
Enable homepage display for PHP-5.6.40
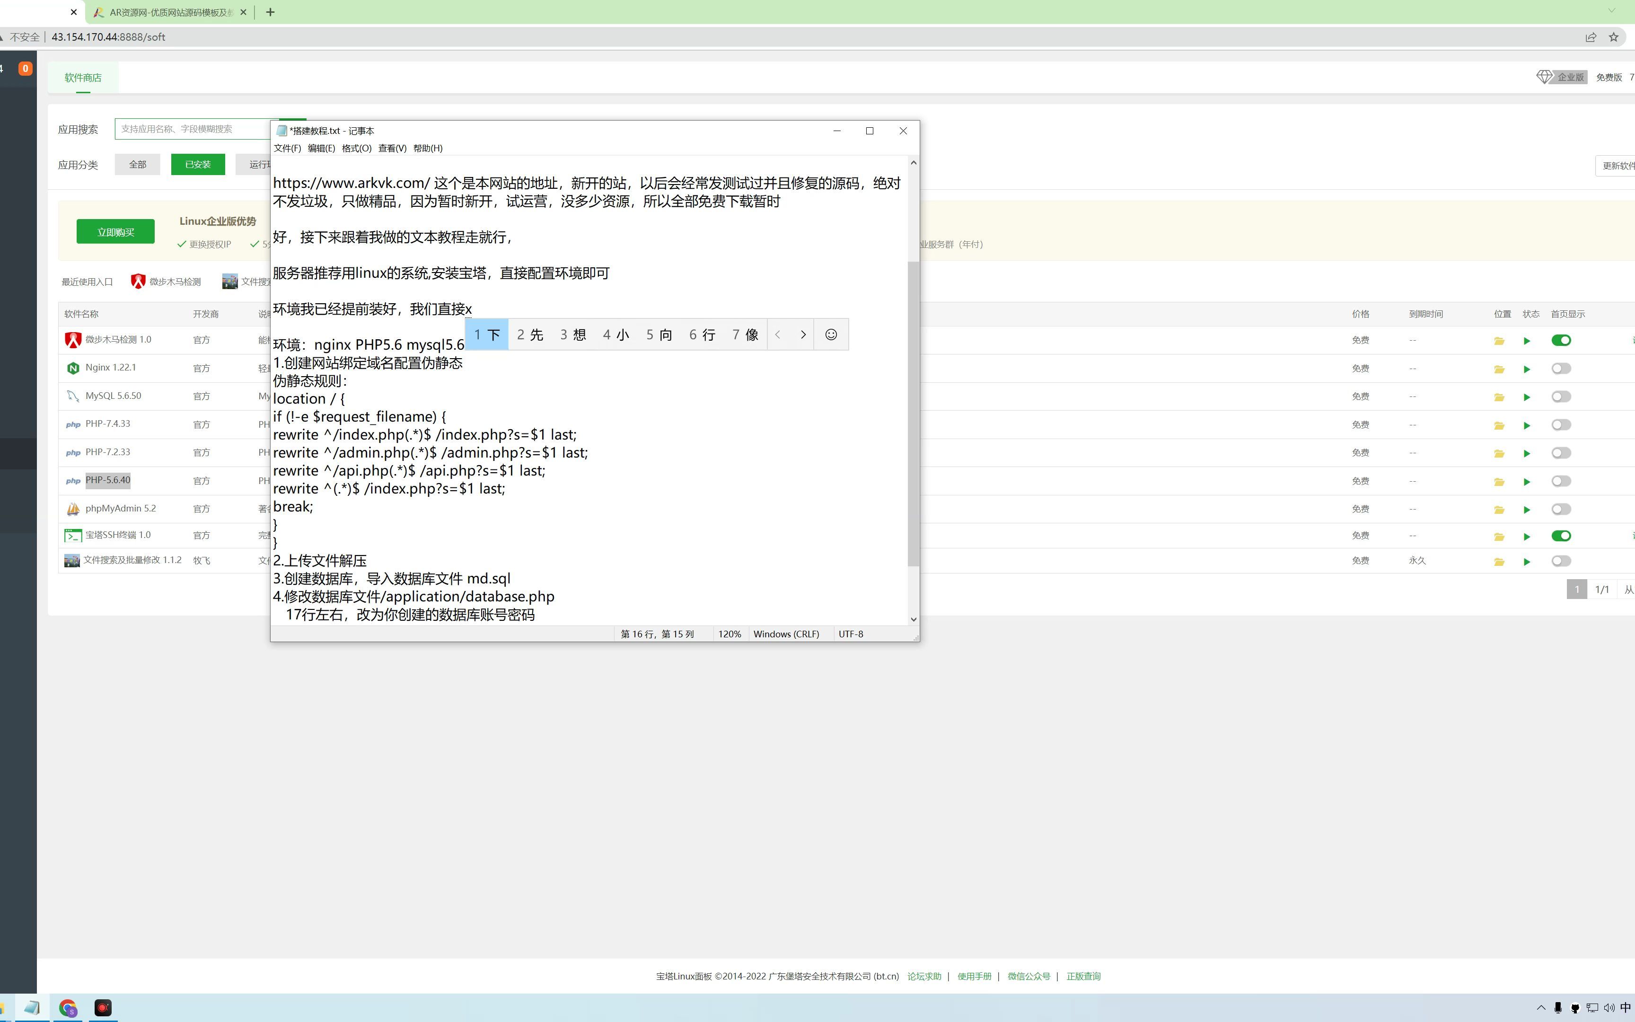point(1561,481)
